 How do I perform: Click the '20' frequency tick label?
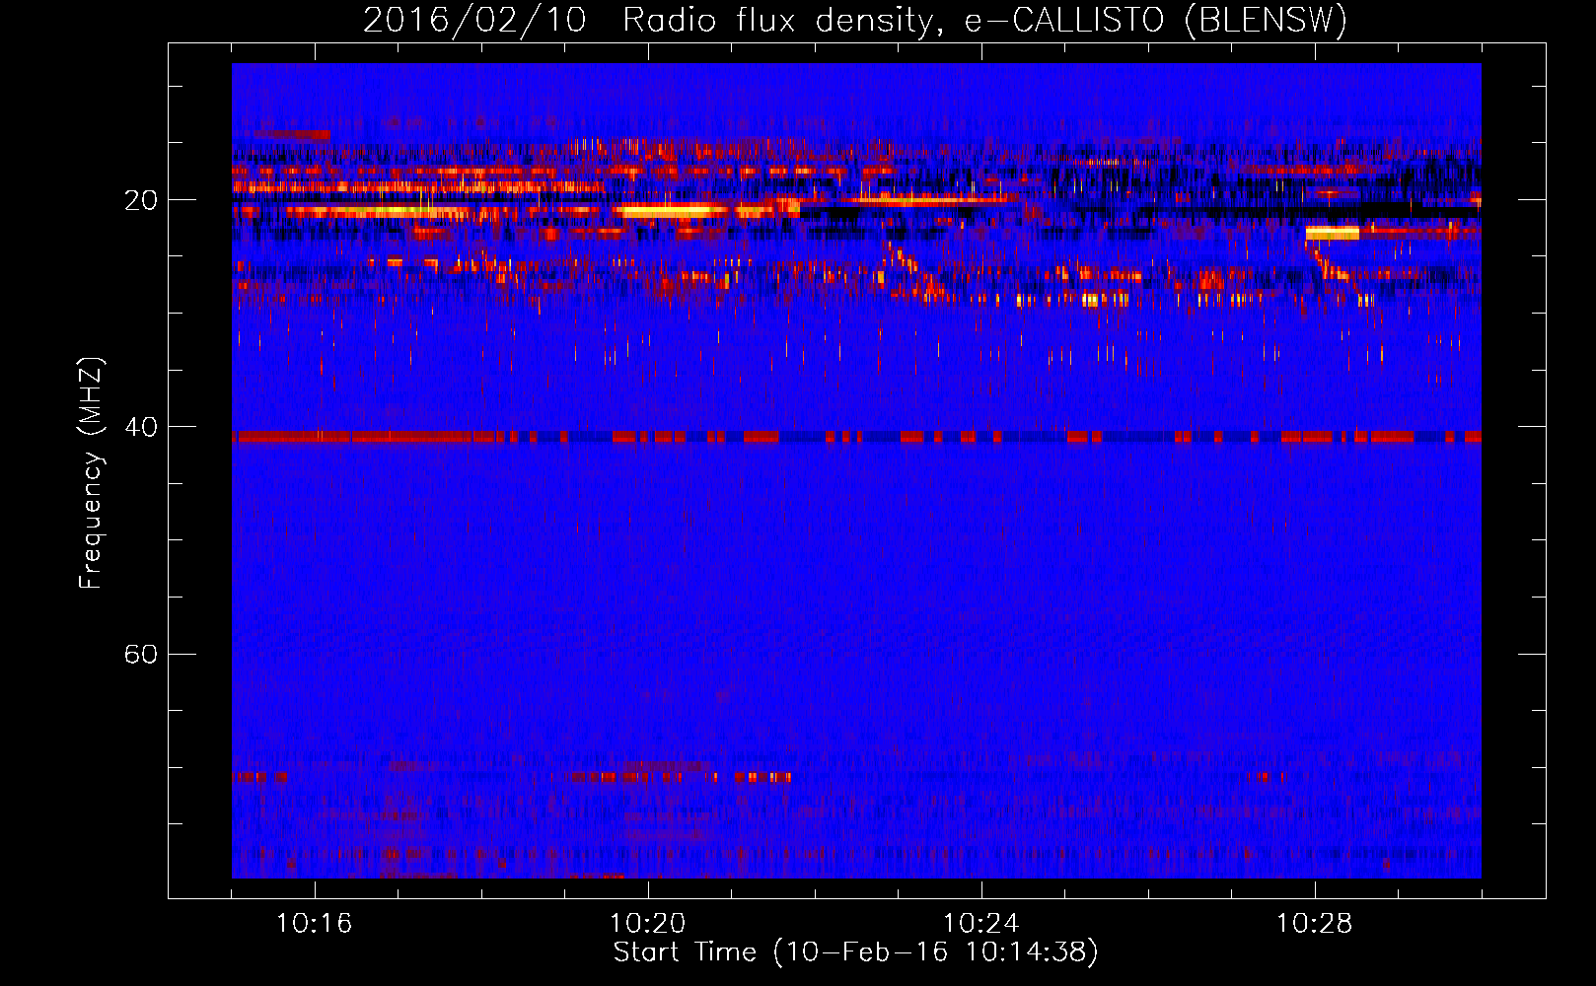tap(140, 201)
